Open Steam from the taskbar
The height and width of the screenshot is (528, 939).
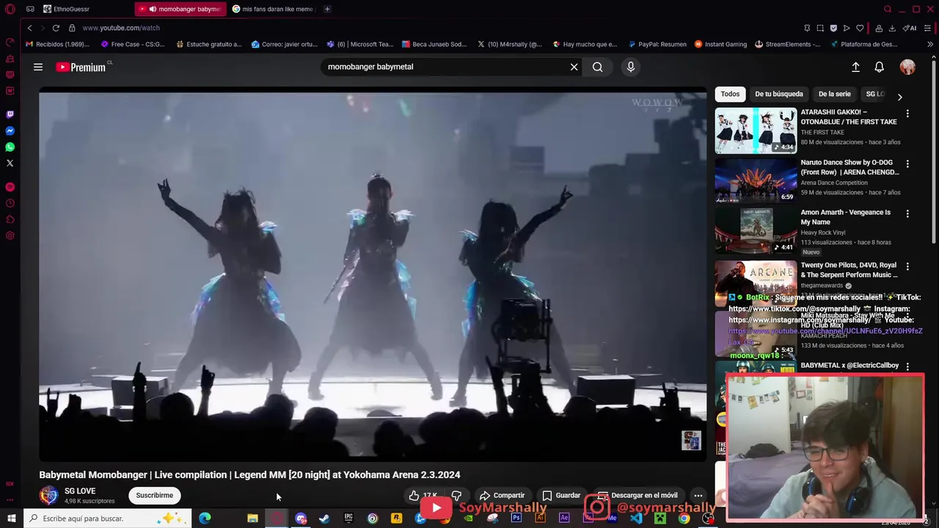[324, 518]
